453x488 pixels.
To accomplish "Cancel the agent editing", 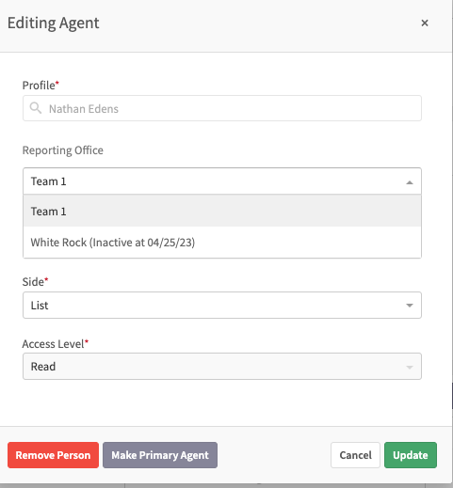I will click(355, 455).
